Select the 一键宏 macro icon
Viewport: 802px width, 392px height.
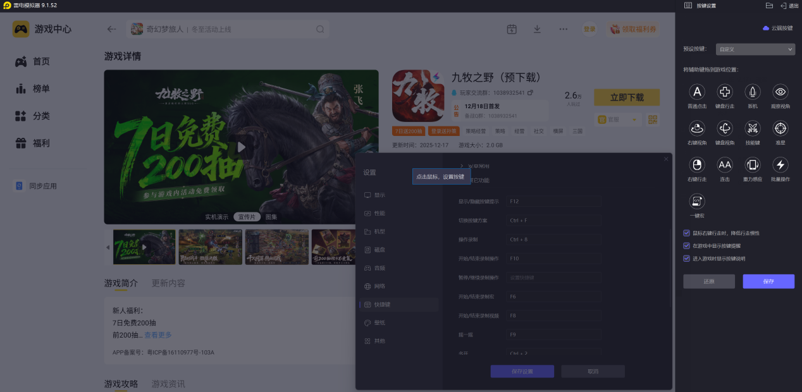(x=697, y=201)
